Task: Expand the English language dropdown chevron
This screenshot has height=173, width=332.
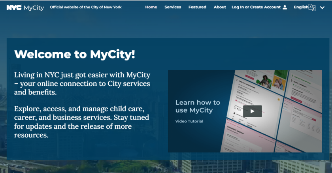Action: pyautogui.click(x=322, y=8)
